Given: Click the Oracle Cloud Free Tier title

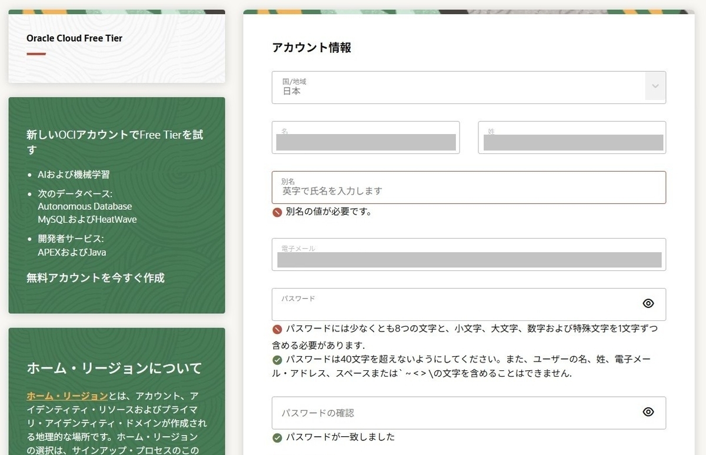Looking at the screenshot, I should 75,38.
